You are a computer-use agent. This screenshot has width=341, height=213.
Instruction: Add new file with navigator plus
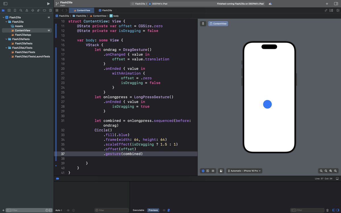[x=3, y=210]
